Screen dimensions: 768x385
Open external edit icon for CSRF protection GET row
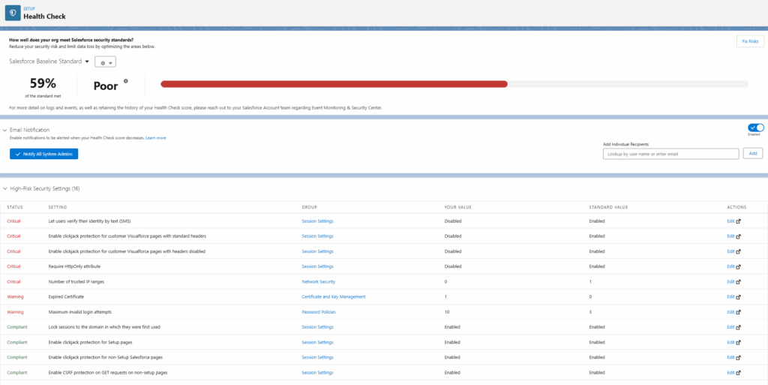tap(738, 373)
